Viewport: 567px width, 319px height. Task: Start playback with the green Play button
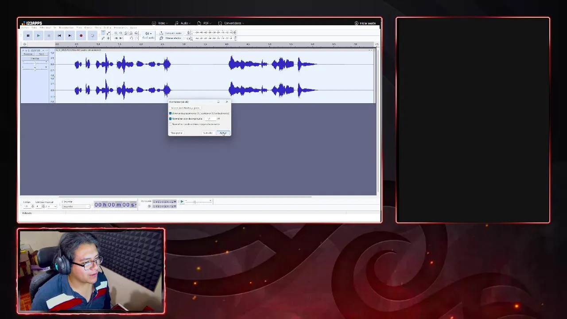(x=39, y=35)
